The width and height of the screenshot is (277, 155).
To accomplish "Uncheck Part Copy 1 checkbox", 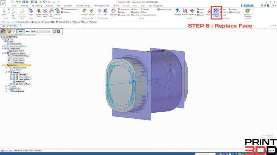I will click(x=11, y=74).
